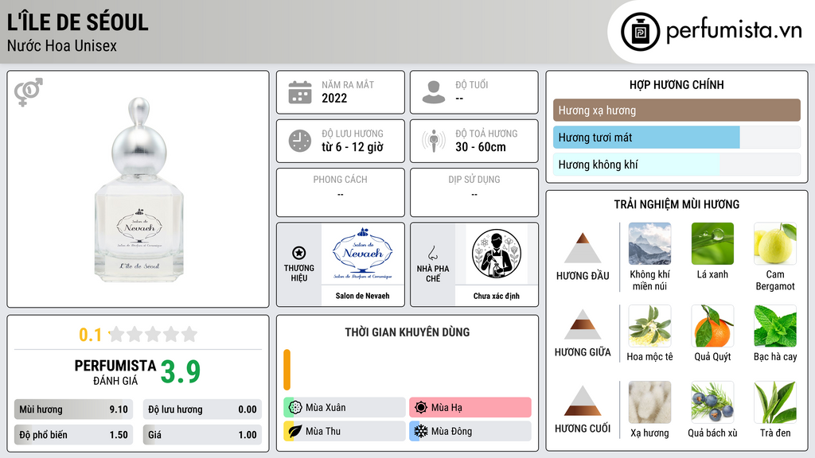Click the Mùi hương 9.10 score bar
This screenshot has height=458, width=815.
click(74, 409)
